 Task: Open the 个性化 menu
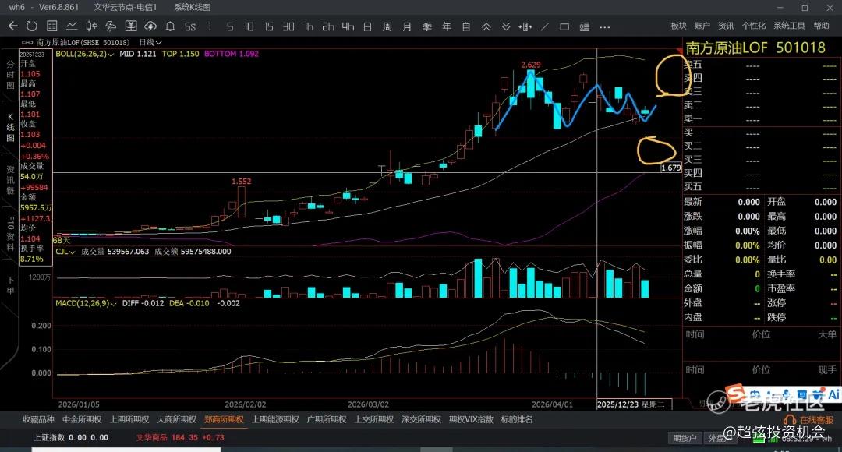tap(754, 26)
